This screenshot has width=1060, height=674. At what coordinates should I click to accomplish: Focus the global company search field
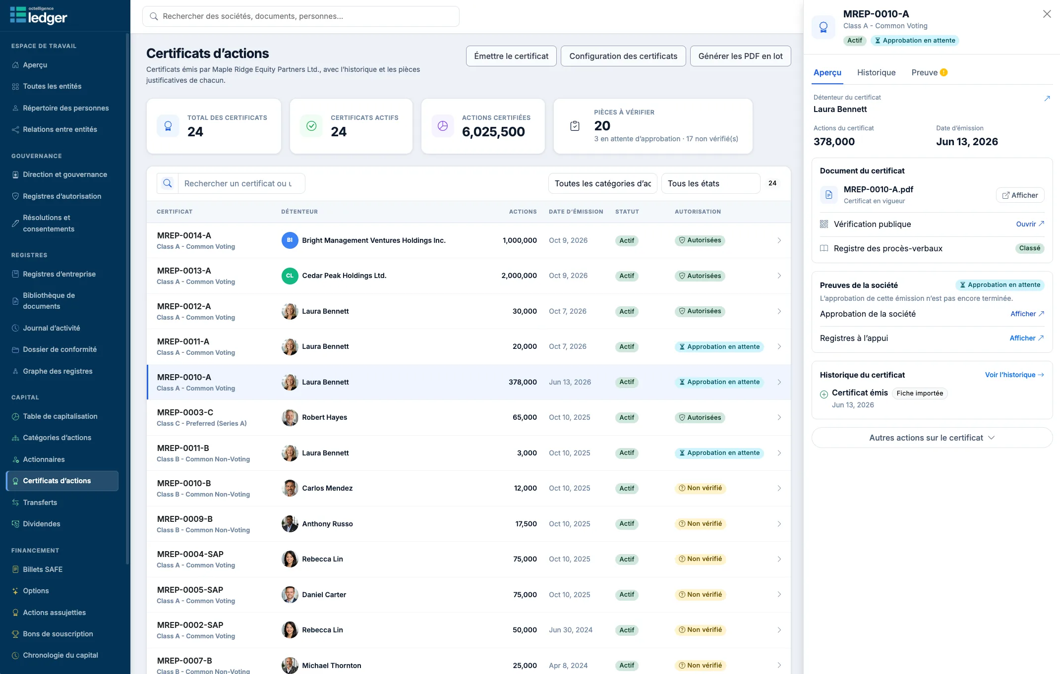300,16
